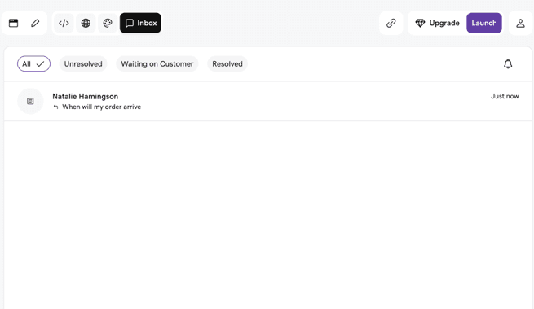Open the user account profile icon
The image size is (534, 309).
coord(520,23)
